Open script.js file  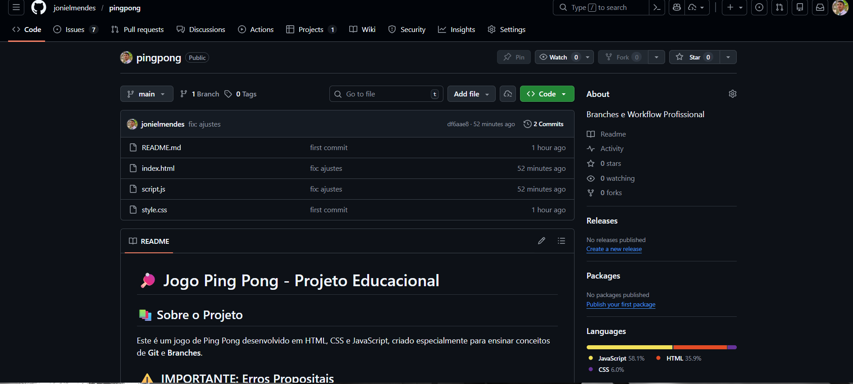(154, 189)
